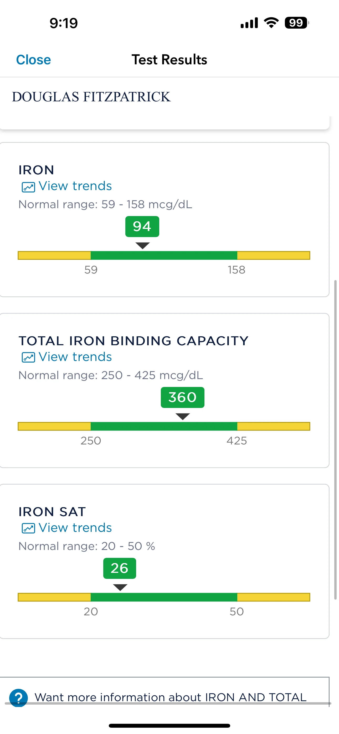Viewport: 339px width, 734px height.
Task: Tap the green 360 TIBC value badge
Action: click(182, 397)
